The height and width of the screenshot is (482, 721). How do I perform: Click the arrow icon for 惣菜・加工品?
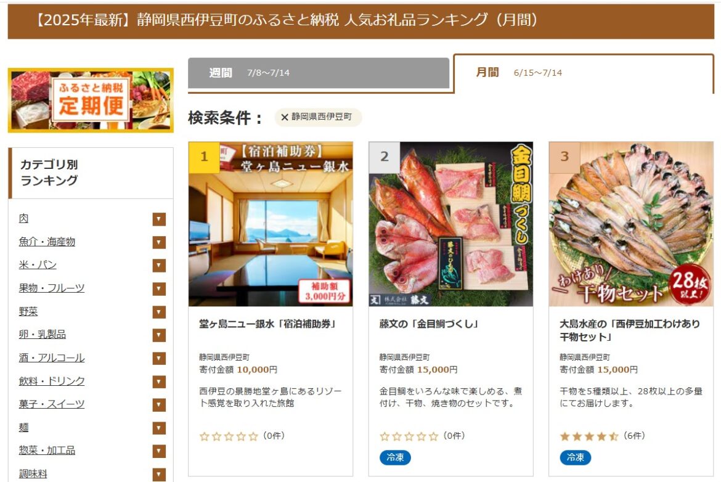pyautogui.click(x=159, y=451)
